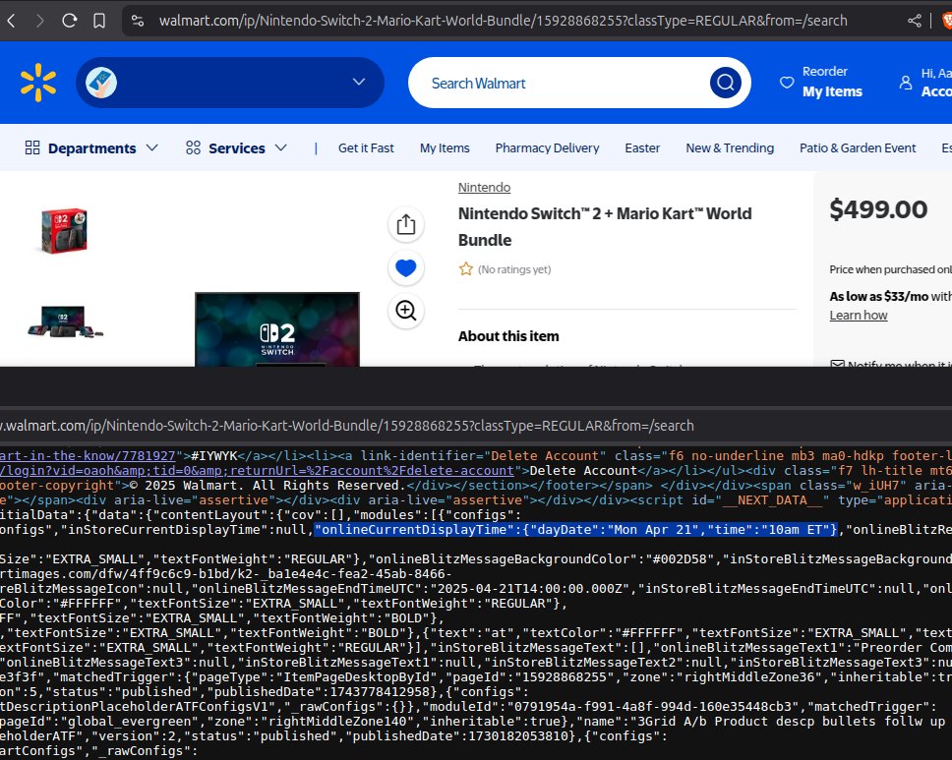Expand the Services menu

pyautogui.click(x=237, y=148)
